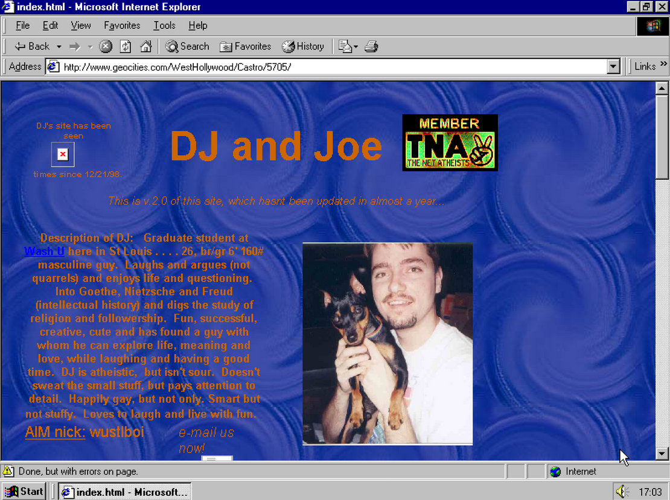Open the Search pane
Viewport: 670px width, 500px height.
pos(187,46)
